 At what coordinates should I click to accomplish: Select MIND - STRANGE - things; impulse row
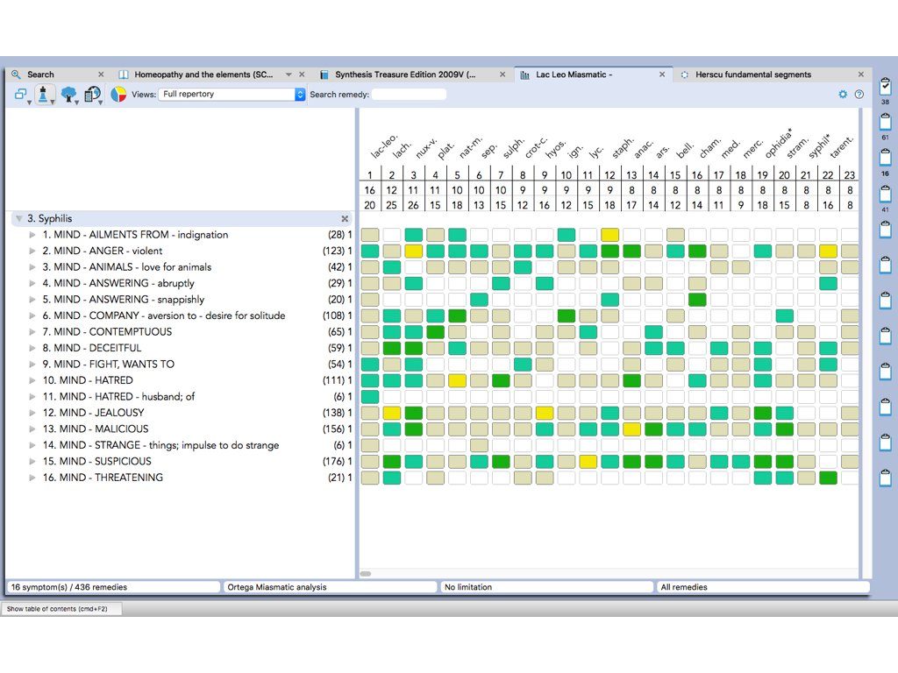pyautogui.click(x=182, y=445)
